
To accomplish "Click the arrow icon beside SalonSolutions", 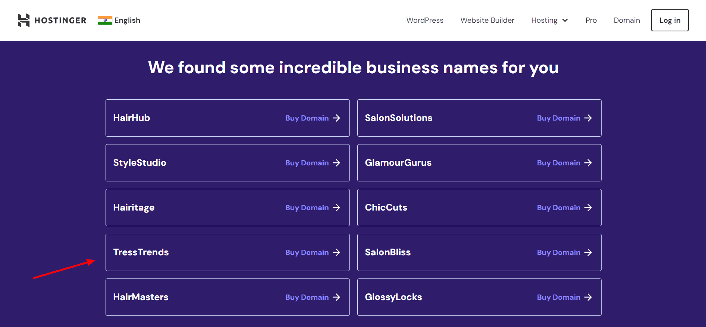I will [588, 118].
